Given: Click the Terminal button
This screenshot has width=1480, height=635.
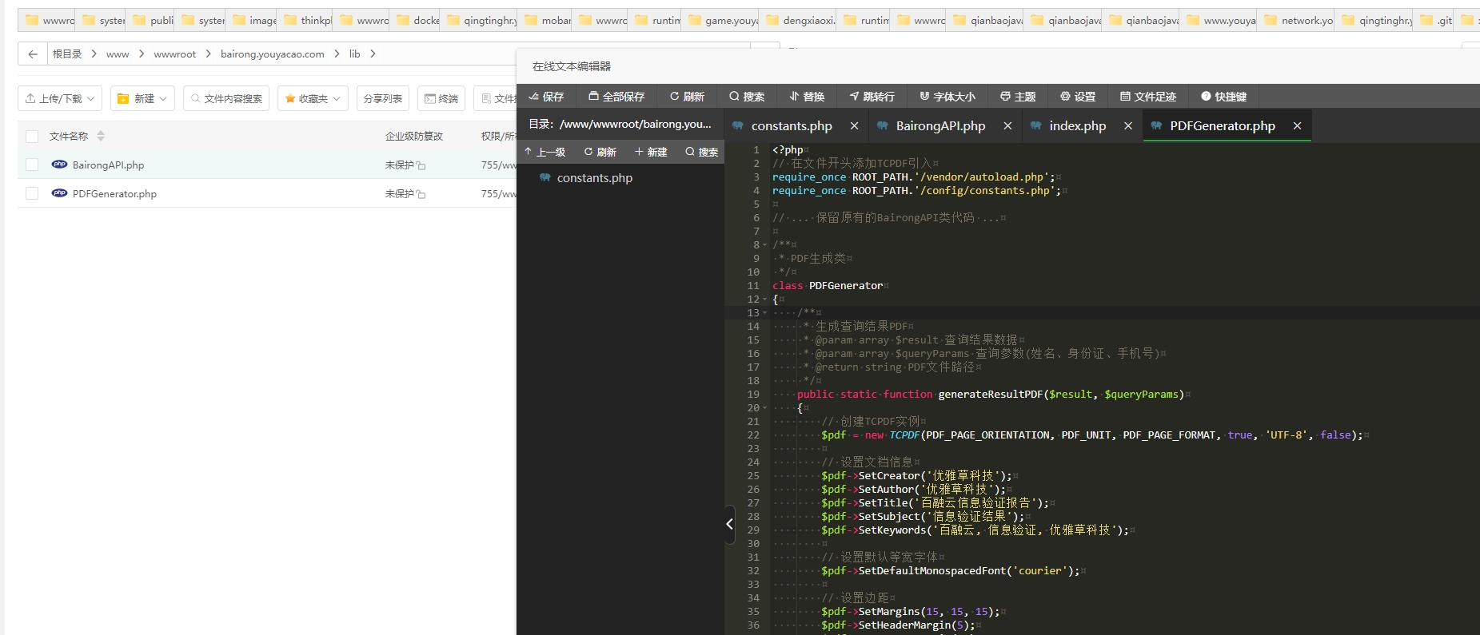Looking at the screenshot, I should click(x=441, y=98).
